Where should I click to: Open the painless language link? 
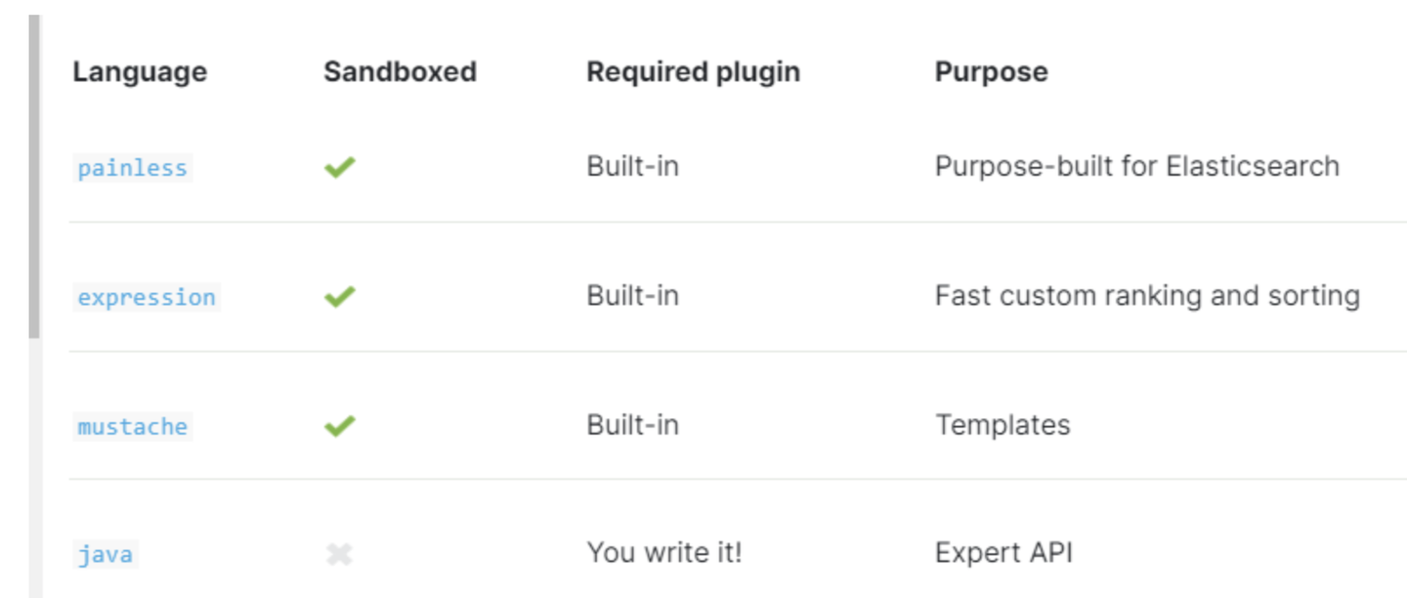pyautogui.click(x=132, y=168)
